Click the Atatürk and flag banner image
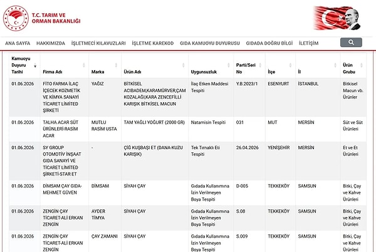This screenshot has width=376, height=252. click(337, 18)
